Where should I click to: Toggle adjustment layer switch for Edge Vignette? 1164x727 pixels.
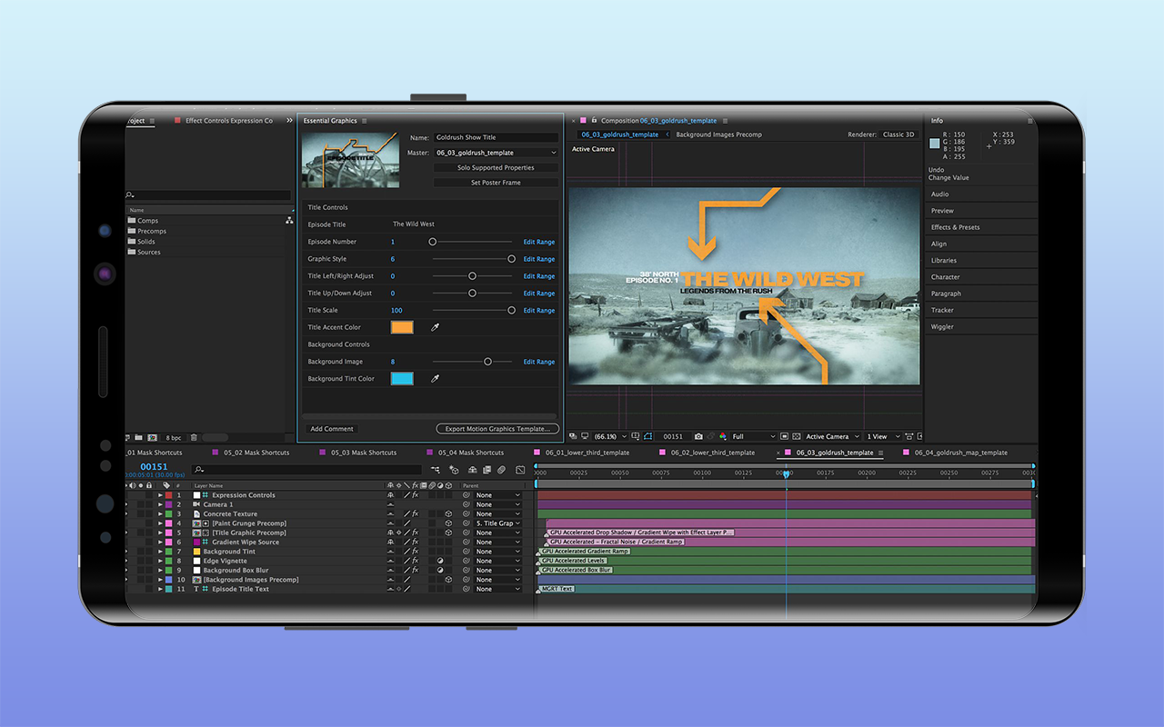[x=440, y=561]
